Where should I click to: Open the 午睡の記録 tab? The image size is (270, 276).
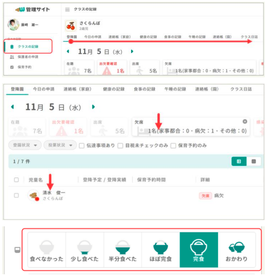click(175, 89)
